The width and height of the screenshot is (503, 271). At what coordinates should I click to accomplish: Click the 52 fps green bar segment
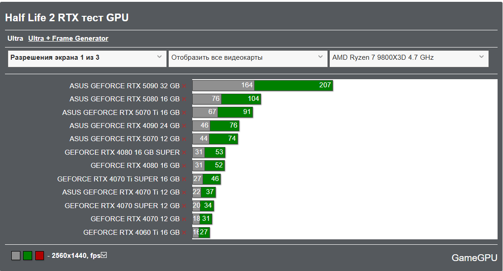214,166
